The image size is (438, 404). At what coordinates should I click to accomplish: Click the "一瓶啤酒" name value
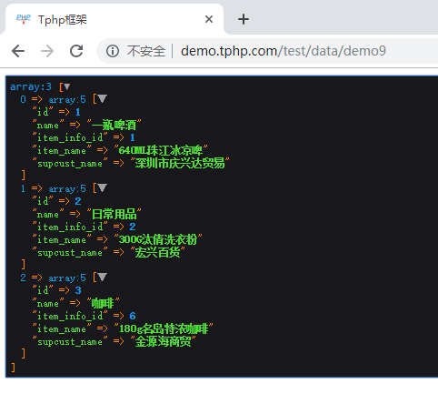click(114, 125)
